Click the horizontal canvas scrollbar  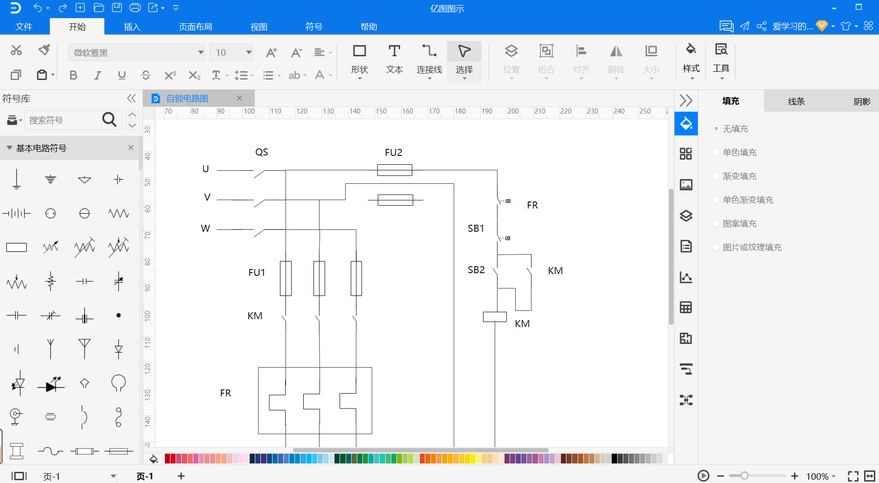pos(421,450)
